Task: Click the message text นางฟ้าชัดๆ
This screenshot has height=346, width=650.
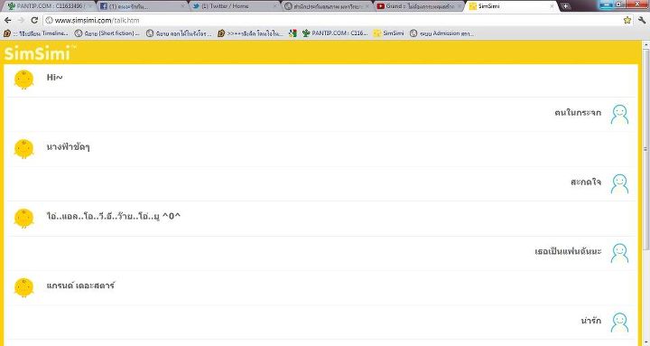Action: [68, 147]
